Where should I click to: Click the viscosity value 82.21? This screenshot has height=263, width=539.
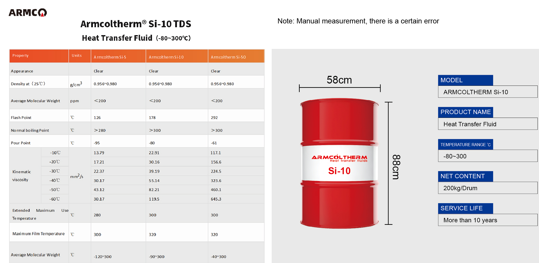click(154, 190)
